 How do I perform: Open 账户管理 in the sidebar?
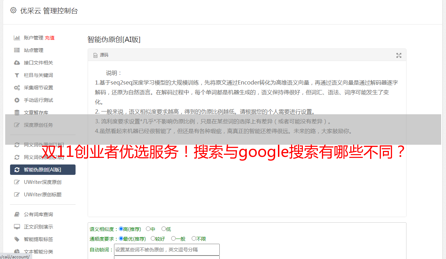pyautogui.click(x=33, y=38)
